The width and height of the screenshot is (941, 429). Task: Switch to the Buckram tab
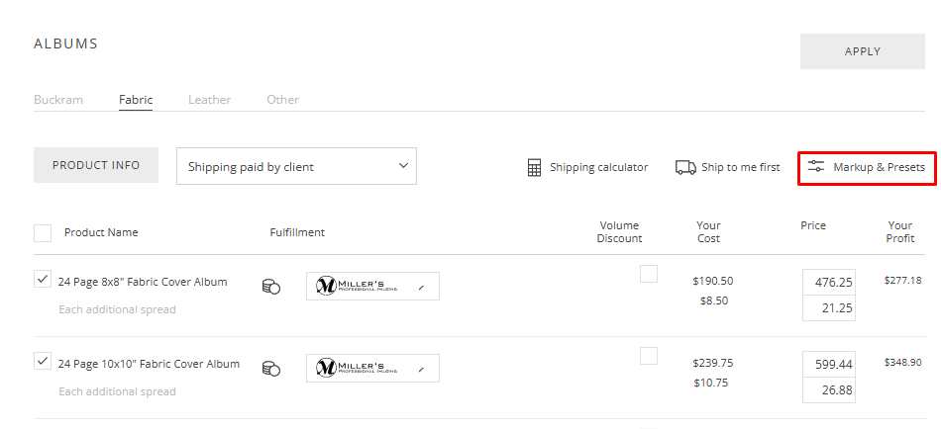58,100
